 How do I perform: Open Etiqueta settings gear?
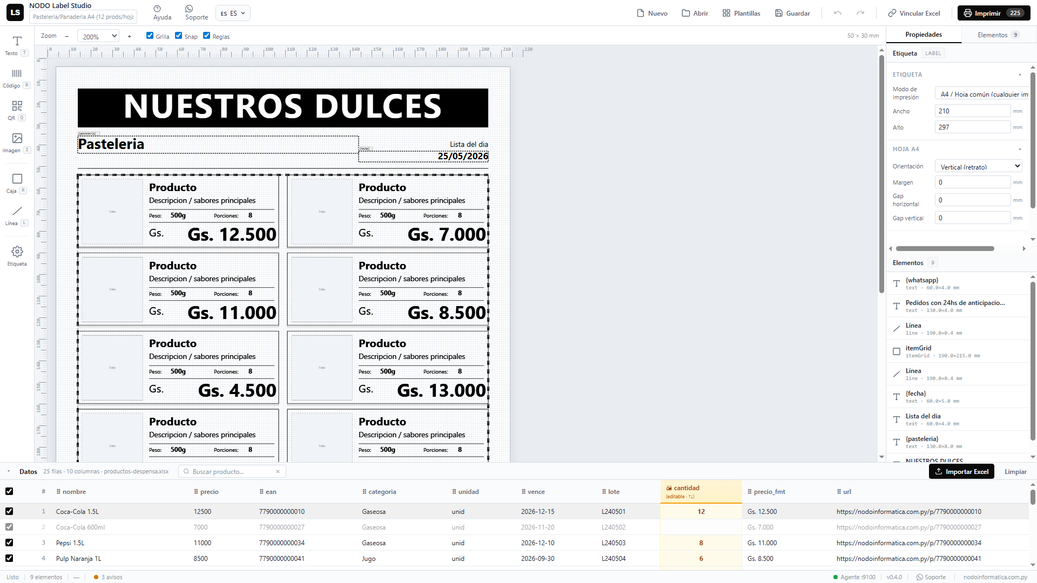pyautogui.click(x=17, y=256)
